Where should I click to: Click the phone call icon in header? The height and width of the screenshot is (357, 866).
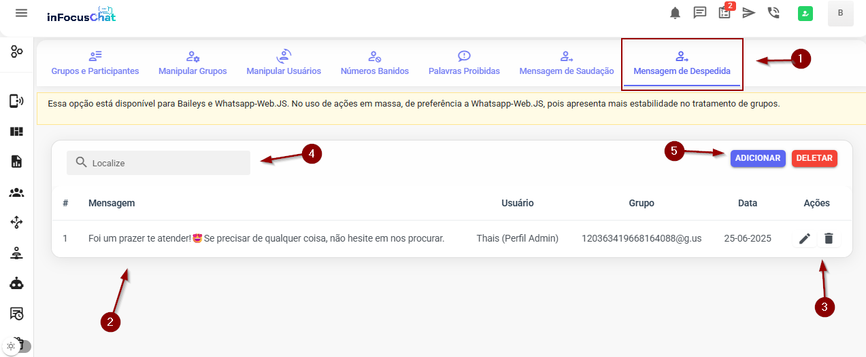click(773, 13)
